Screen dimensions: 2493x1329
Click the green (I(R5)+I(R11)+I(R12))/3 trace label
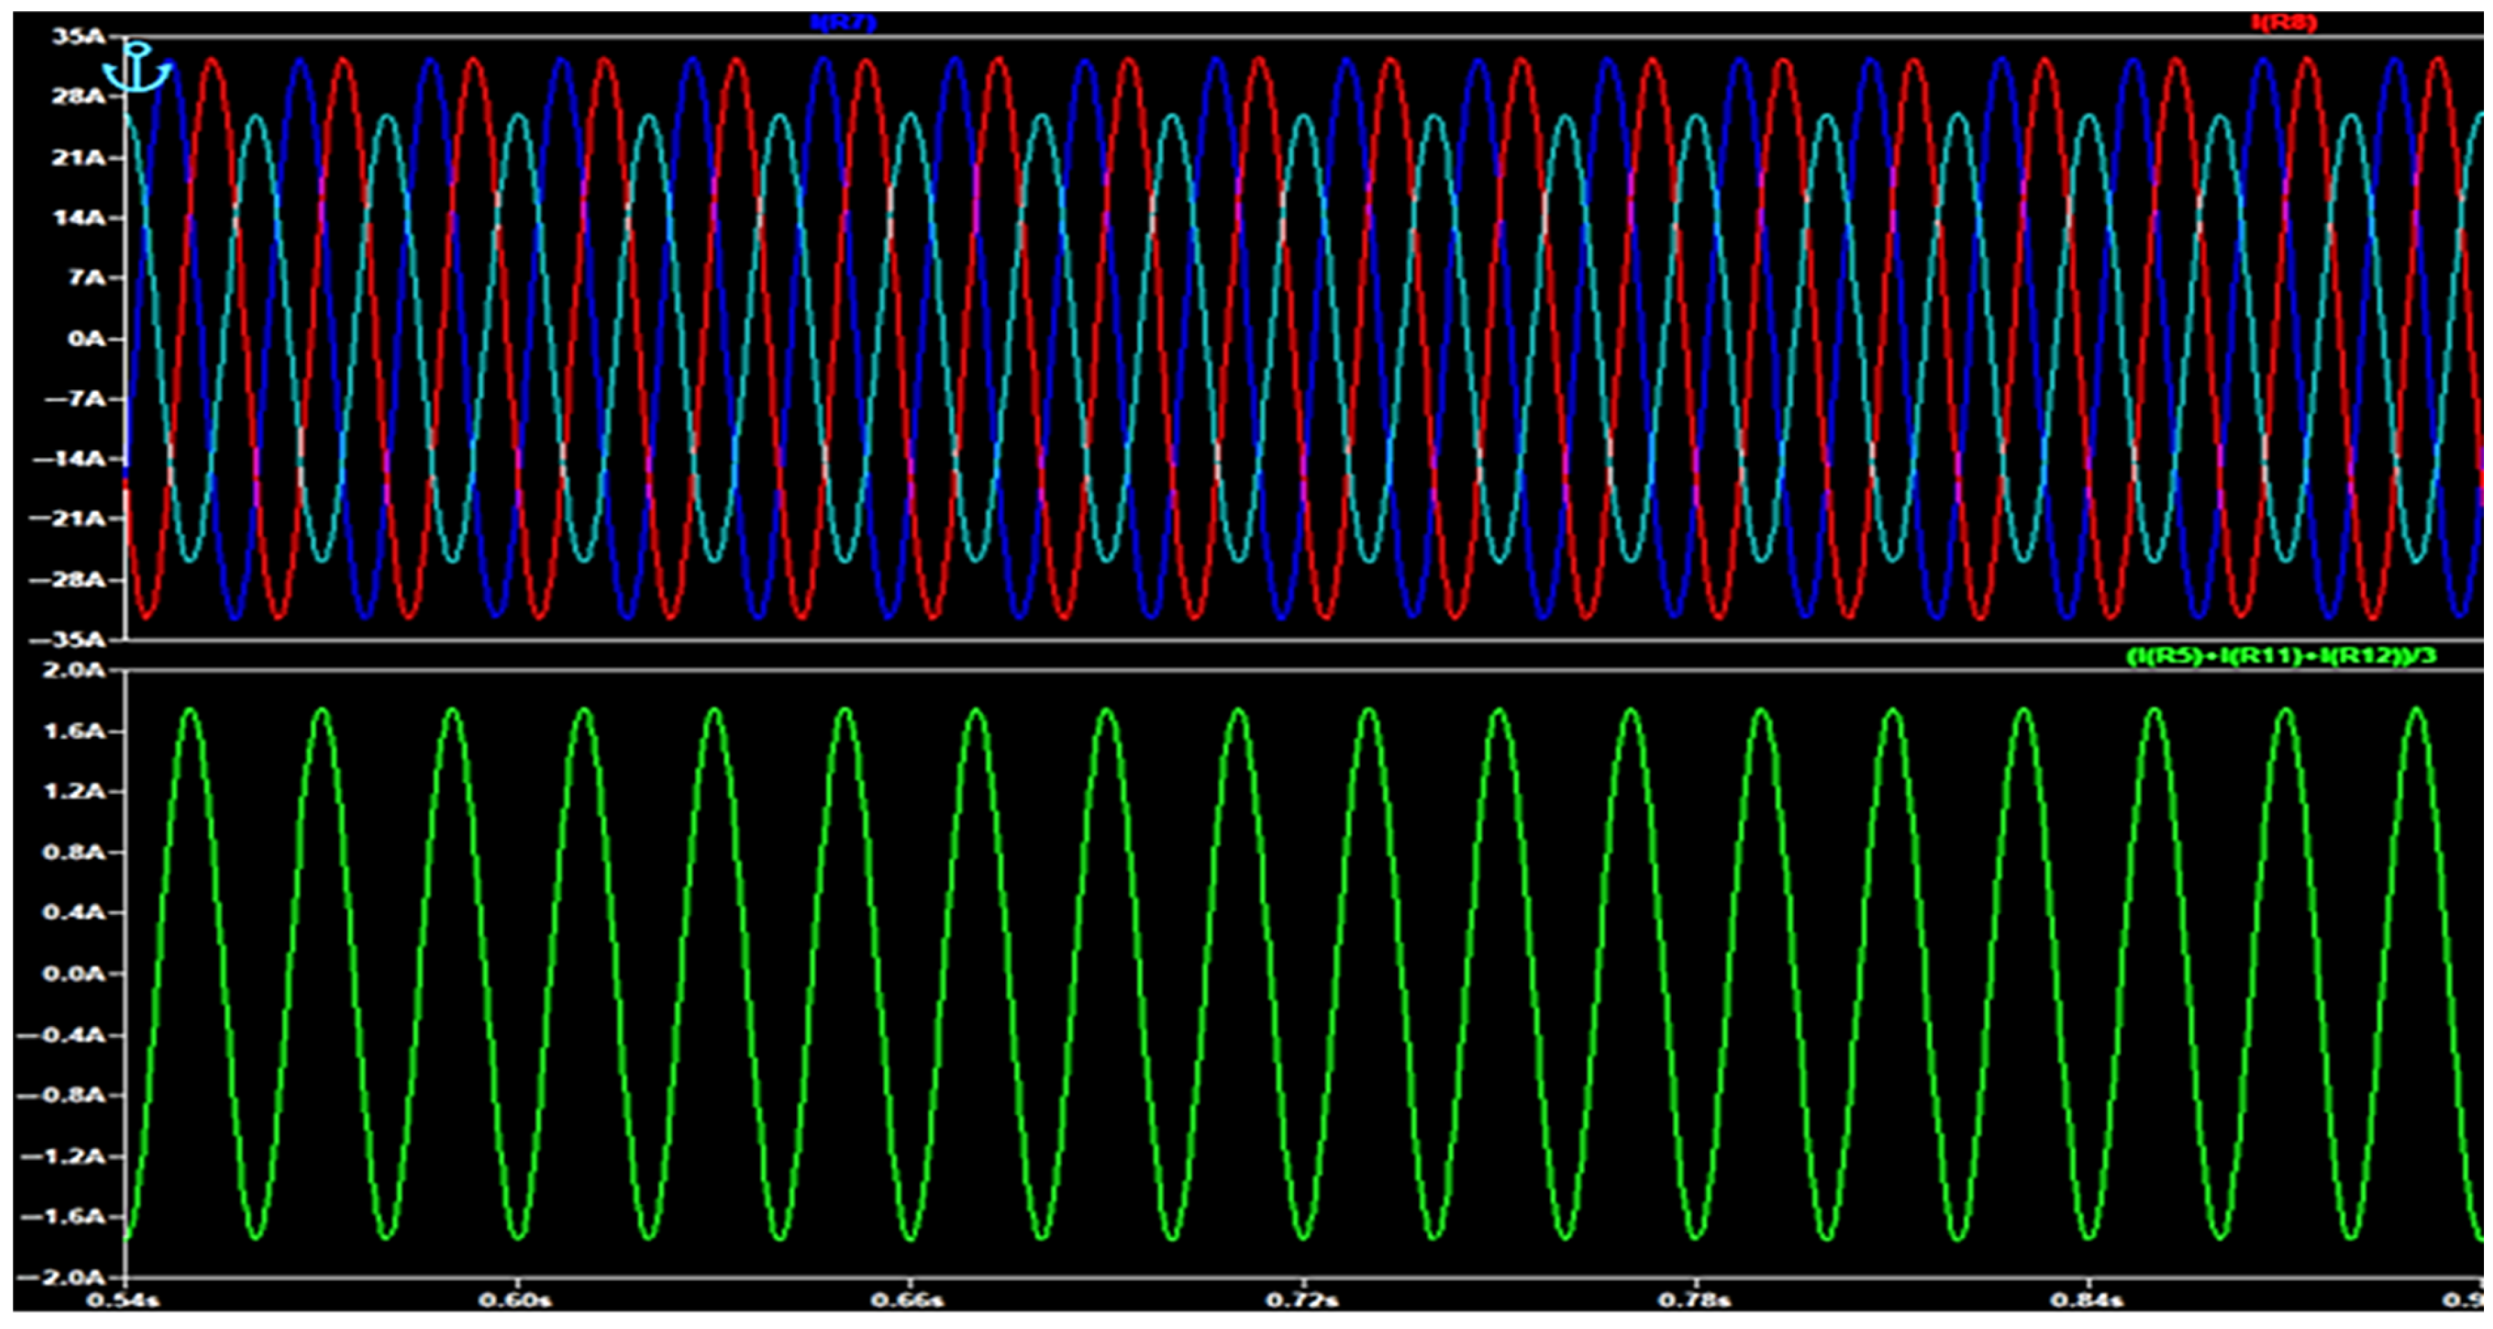tap(2280, 657)
